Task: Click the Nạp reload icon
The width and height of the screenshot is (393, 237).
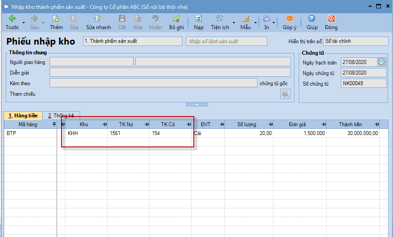Action: (199, 19)
